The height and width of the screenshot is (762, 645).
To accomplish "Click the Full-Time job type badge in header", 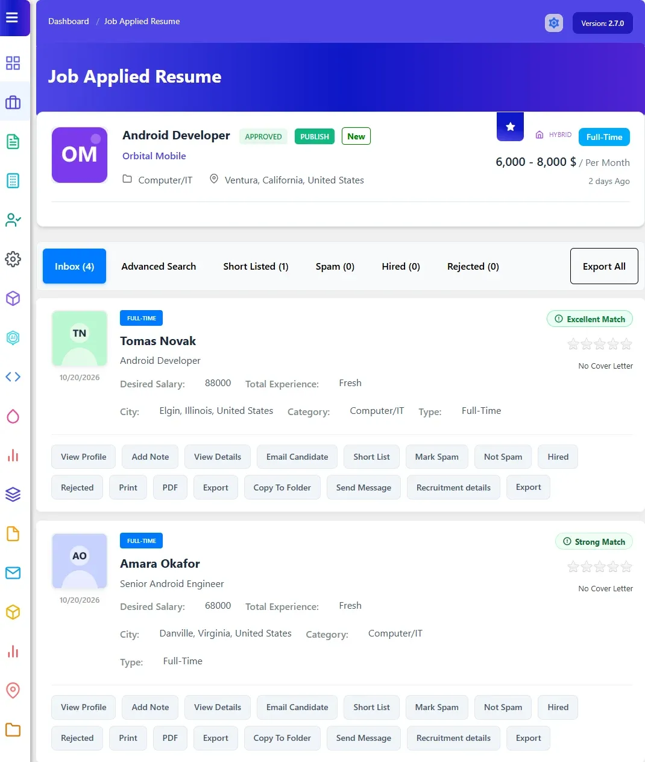I will pos(604,137).
